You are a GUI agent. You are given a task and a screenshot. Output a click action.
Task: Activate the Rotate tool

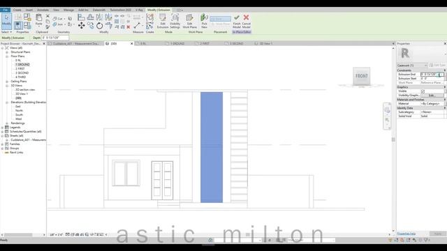point(99,26)
